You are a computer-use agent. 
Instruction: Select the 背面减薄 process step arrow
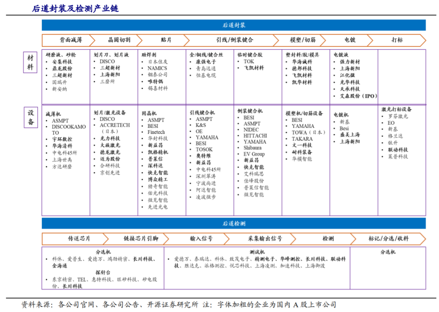(70, 40)
